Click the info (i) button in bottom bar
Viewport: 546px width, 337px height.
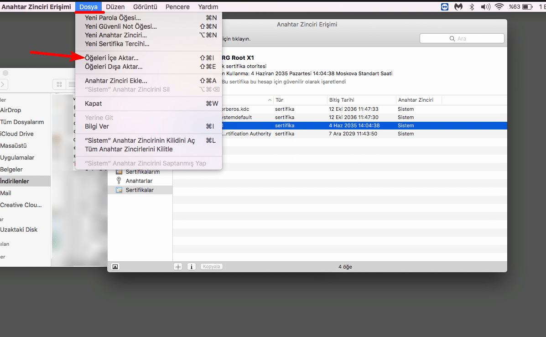coord(192,267)
